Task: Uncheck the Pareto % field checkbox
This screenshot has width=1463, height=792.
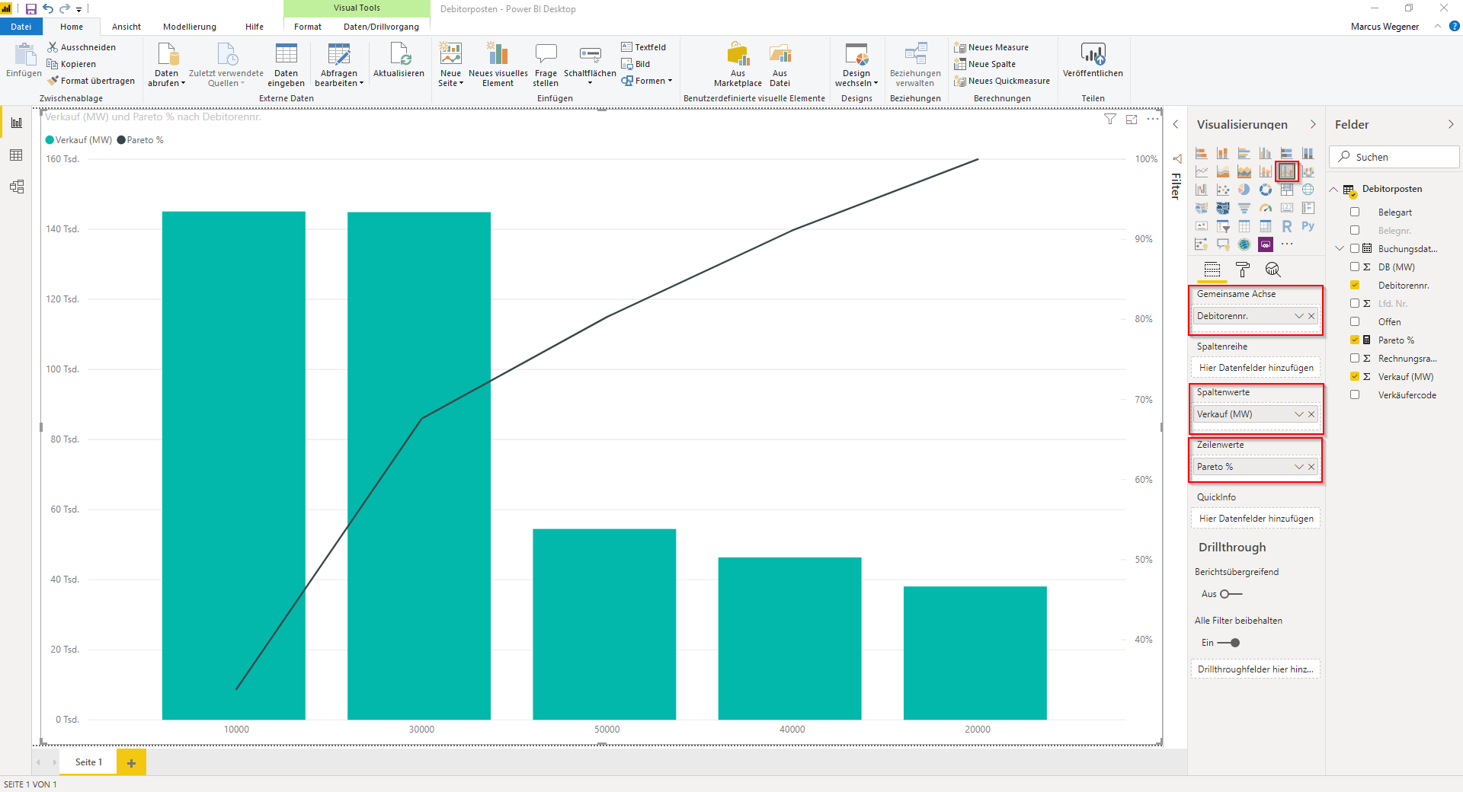Action: [x=1355, y=340]
